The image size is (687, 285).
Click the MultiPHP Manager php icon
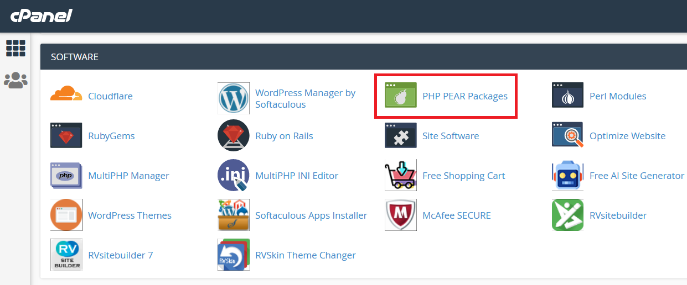(x=66, y=175)
